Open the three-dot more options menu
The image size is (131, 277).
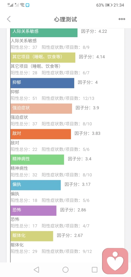122,19
